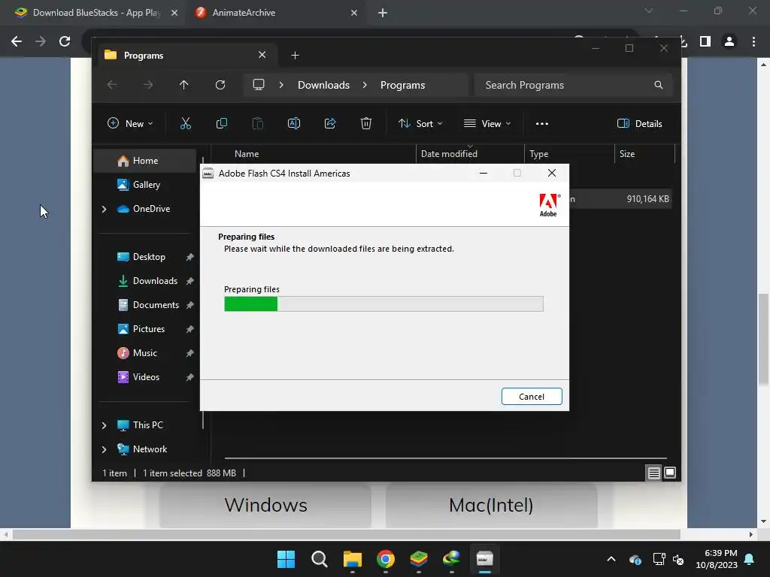Expand the OneDrive tree node
This screenshot has height=577, width=770.
(104, 209)
